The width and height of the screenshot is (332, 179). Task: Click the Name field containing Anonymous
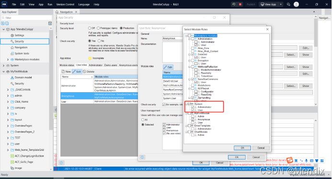coord(172,38)
